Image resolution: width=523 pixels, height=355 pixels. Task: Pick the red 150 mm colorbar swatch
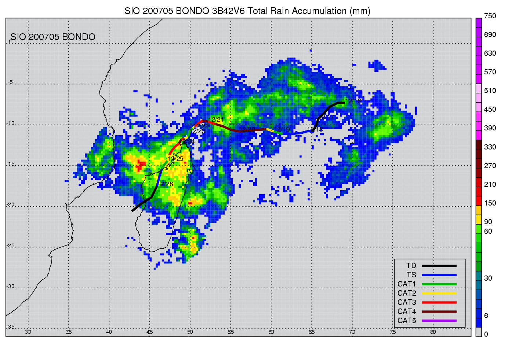tap(479, 201)
